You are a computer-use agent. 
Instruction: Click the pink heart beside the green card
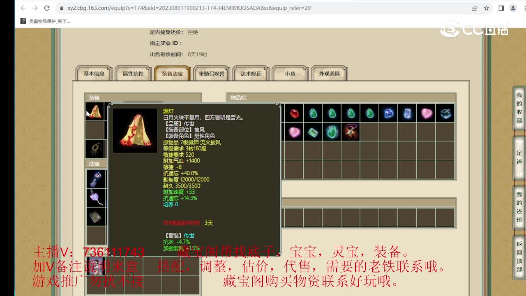pyautogui.click(x=294, y=132)
